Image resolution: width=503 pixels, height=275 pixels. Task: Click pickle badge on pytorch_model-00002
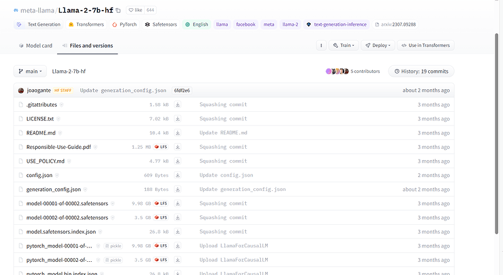click(113, 260)
